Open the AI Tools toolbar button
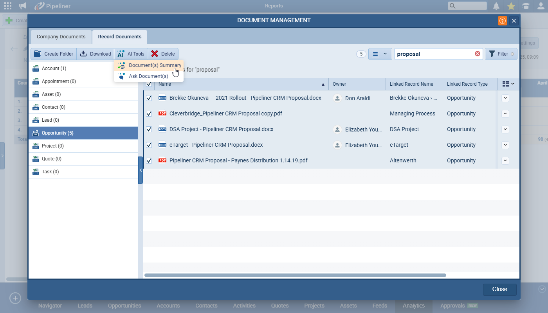The image size is (548, 313). point(131,54)
